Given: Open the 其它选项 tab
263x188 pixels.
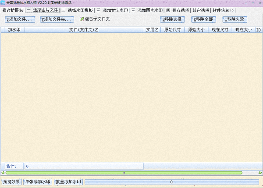Looking at the screenshot, I should pos(201,11).
